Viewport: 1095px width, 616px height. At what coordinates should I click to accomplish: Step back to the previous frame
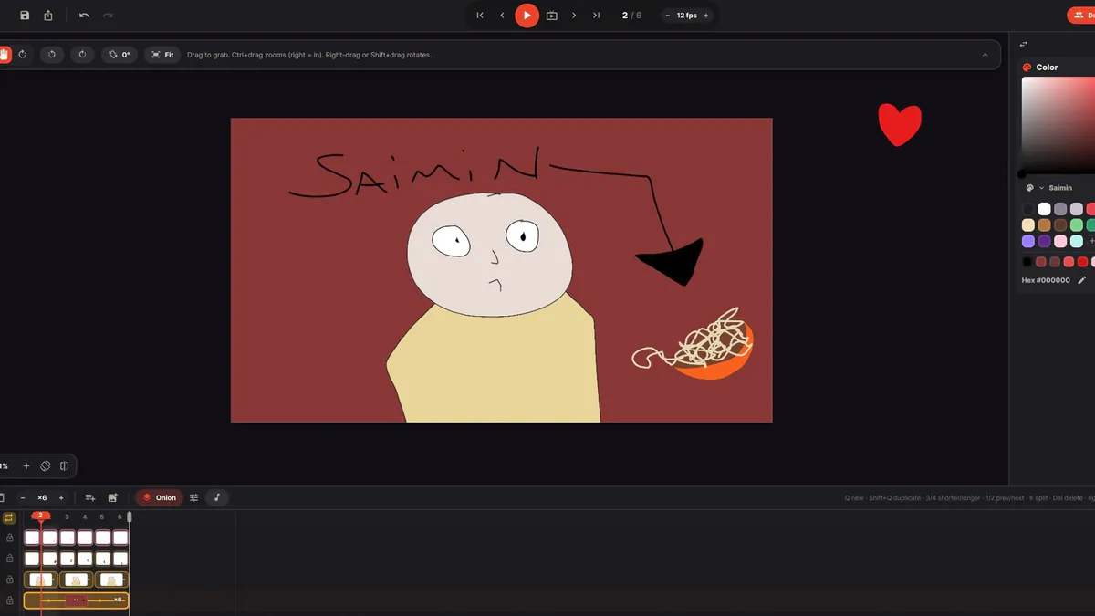(x=502, y=16)
